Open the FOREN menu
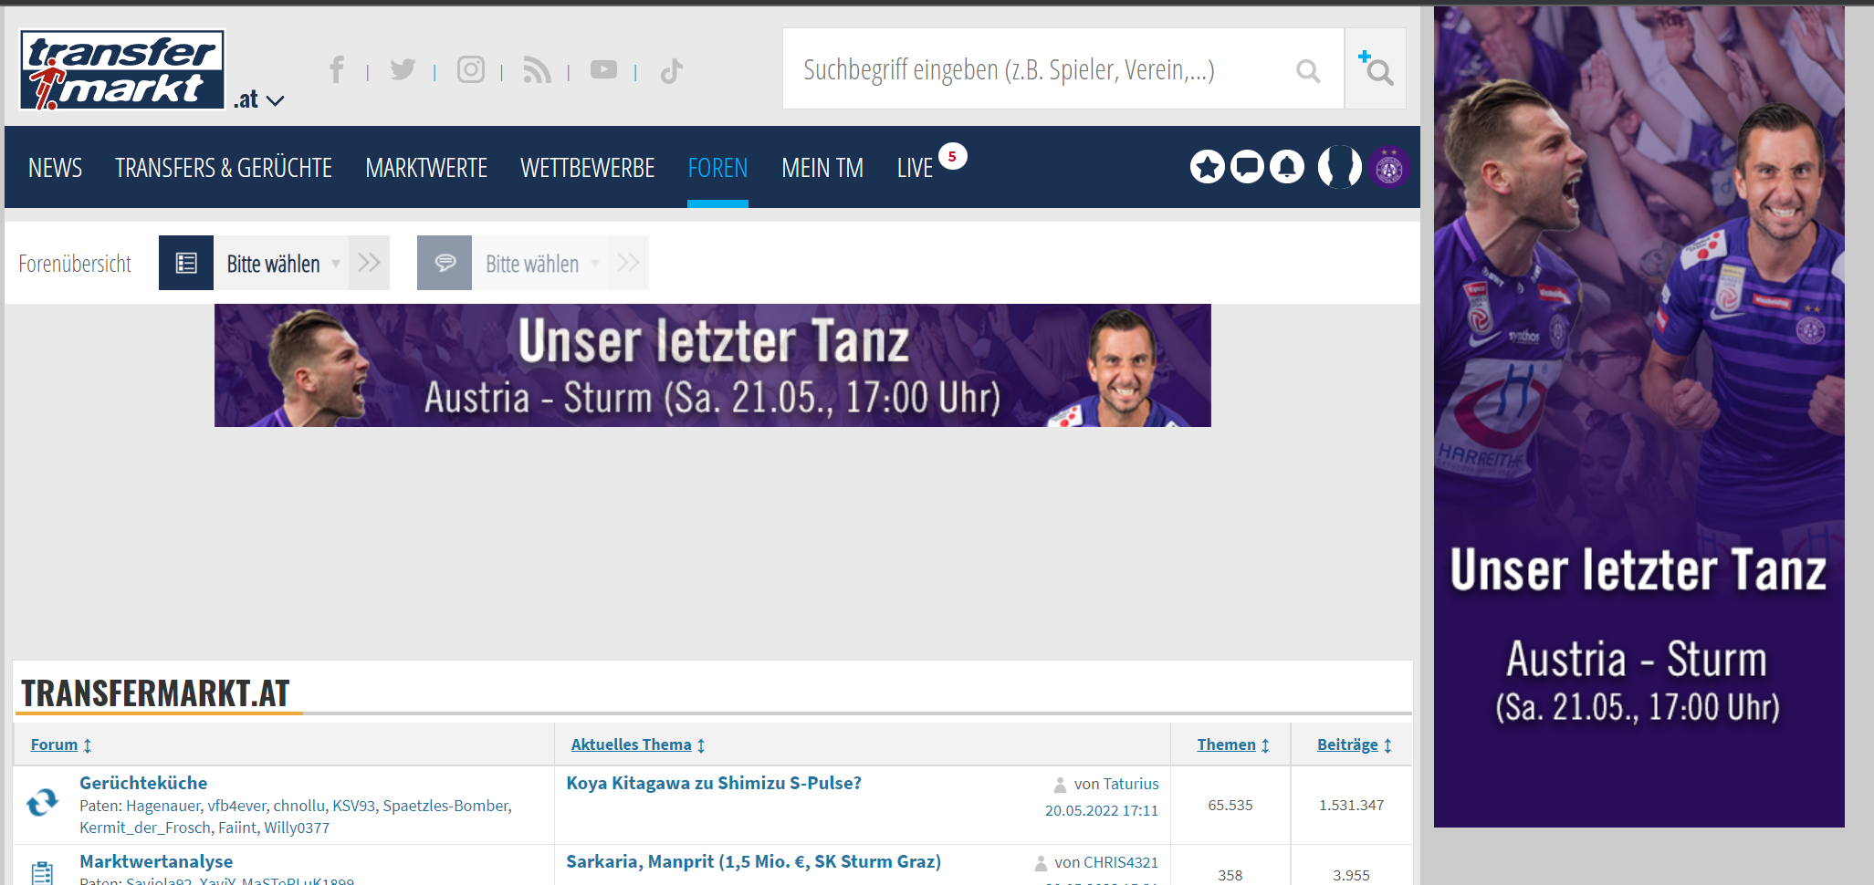This screenshot has width=1874, height=885. pyautogui.click(x=717, y=168)
